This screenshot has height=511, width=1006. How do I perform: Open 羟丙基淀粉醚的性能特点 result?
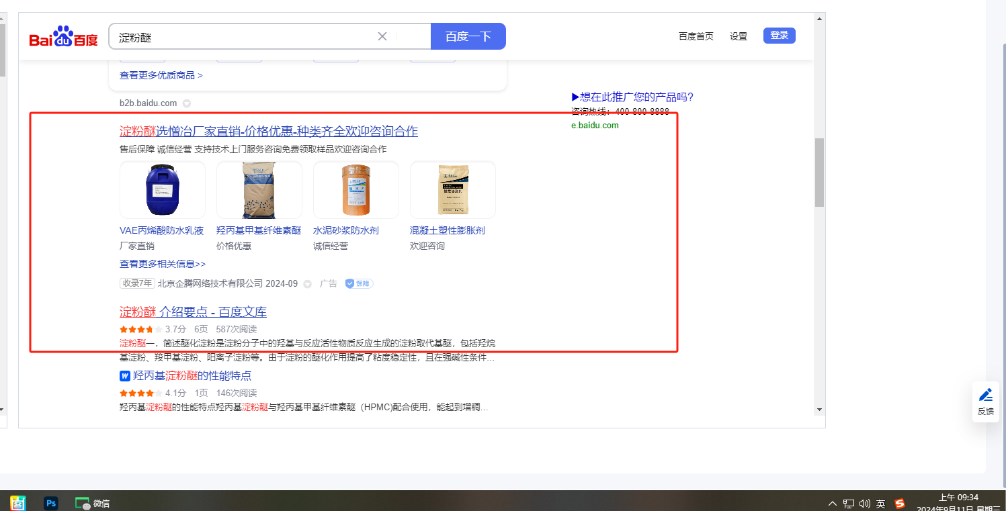pyautogui.click(x=192, y=376)
